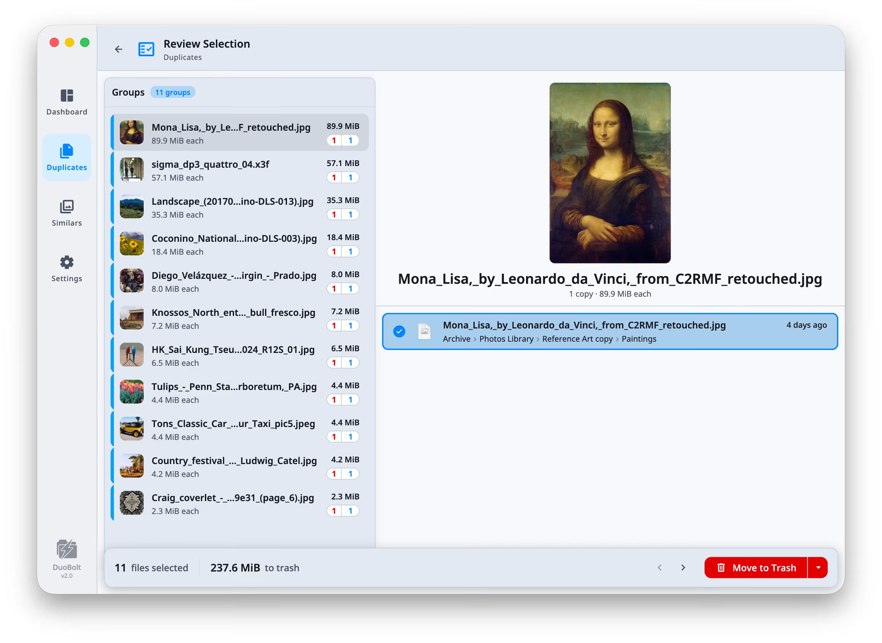Open the Settings section
Screen dimensions: 882x643
point(67,269)
